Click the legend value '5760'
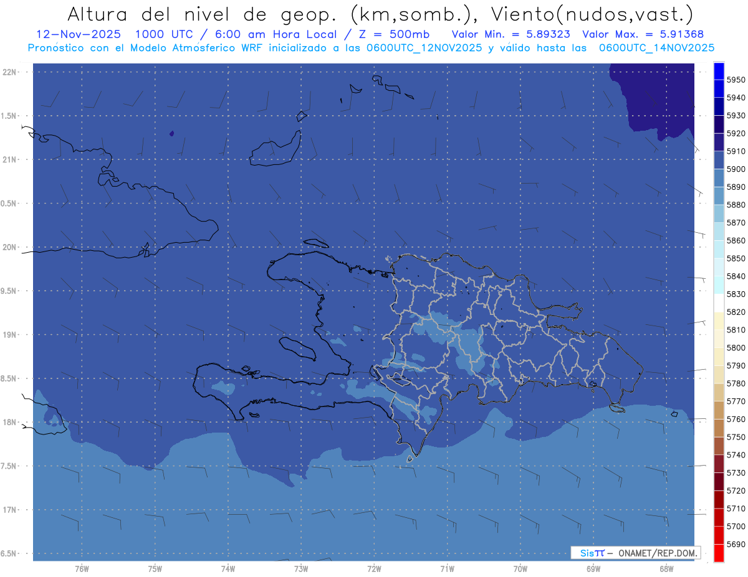The width and height of the screenshot is (748, 577). 736,419
